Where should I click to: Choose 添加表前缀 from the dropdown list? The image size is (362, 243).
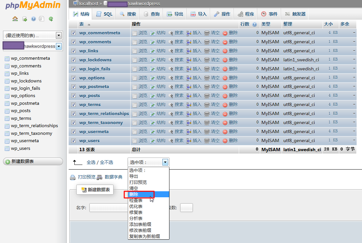click(149, 224)
